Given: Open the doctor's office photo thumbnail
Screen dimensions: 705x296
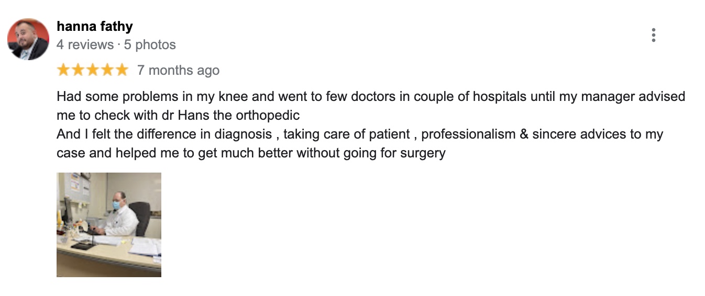Looking at the screenshot, I should 109,225.
